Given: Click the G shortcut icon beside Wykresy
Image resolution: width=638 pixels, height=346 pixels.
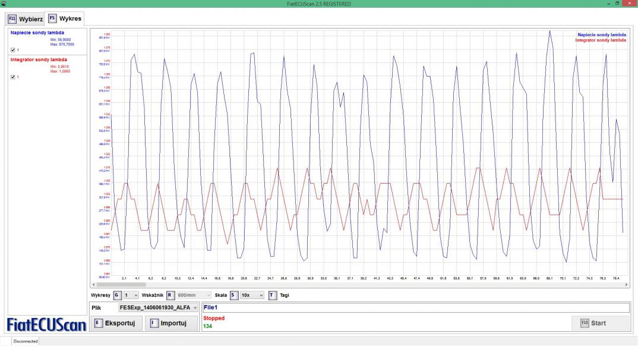Looking at the screenshot, I should (117, 295).
